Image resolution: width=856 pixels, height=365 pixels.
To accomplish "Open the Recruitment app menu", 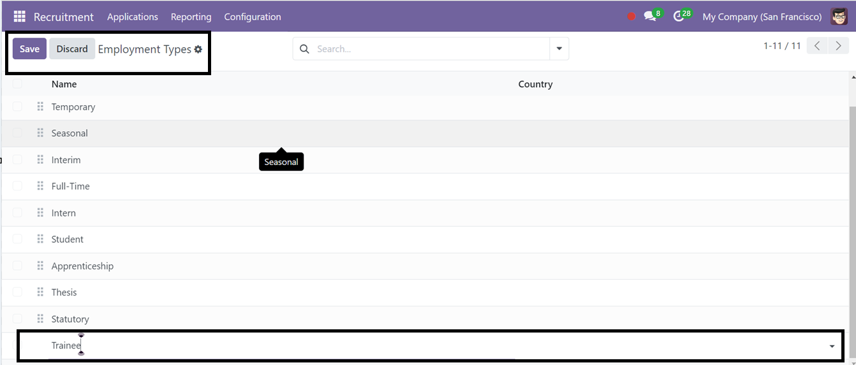I will 64,17.
